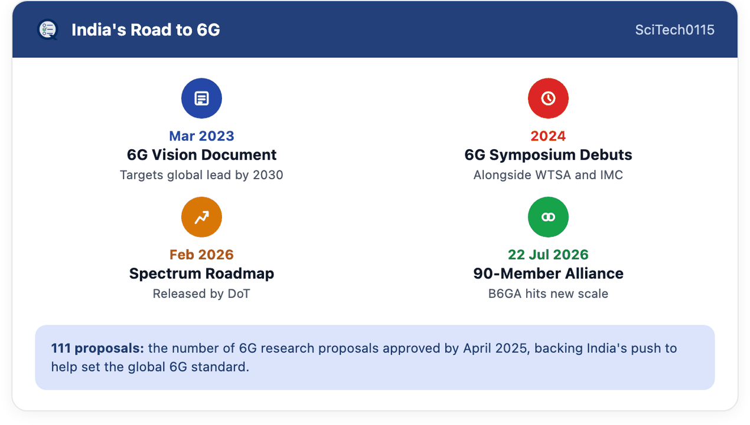Click the SciTech0115 label in header

point(675,29)
